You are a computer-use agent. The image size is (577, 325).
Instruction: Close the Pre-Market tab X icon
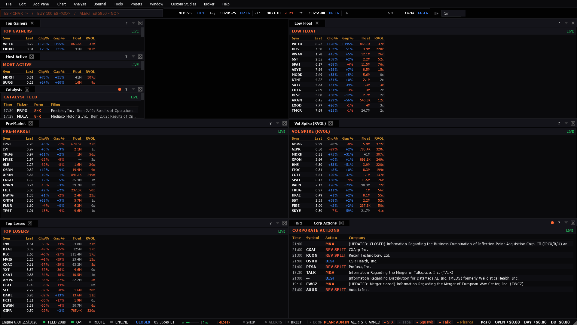coord(31,123)
